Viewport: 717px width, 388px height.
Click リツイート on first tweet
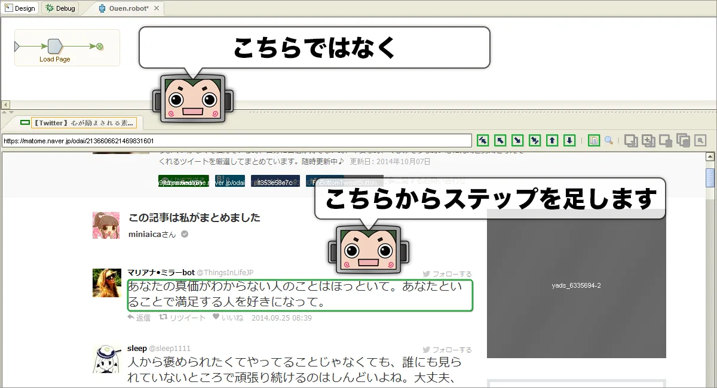tap(182, 318)
